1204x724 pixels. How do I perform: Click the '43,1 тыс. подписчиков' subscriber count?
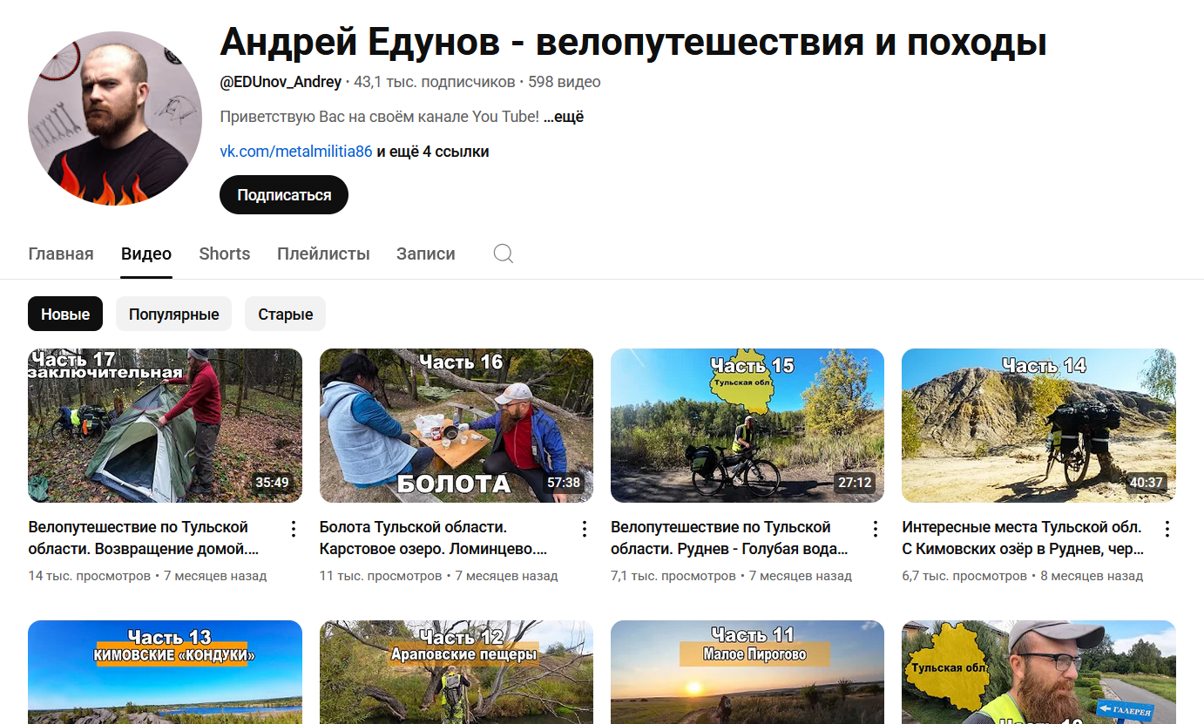(435, 82)
